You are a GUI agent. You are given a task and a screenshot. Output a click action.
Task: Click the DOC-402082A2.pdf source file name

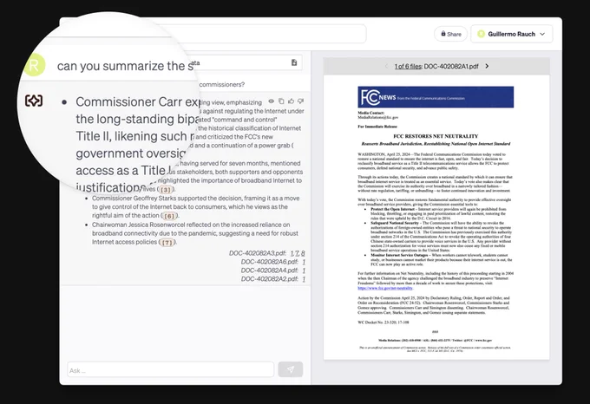pos(270,279)
